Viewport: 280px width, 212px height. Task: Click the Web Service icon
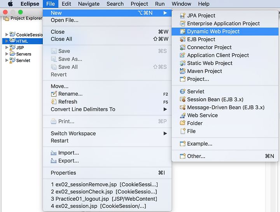[x=182, y=115]
